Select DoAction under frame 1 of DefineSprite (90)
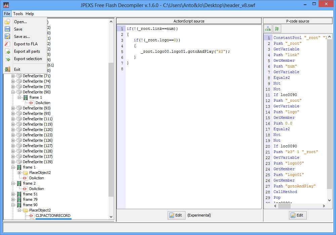This screenshot has width=336, height=235. click(43, 103)
